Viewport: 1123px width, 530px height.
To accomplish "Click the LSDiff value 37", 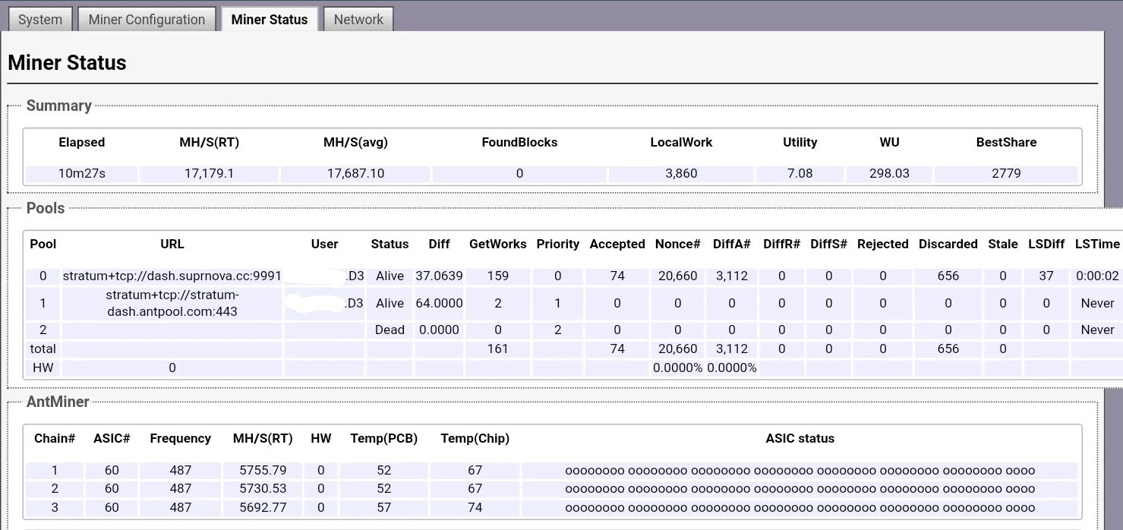I will pyautogui.click(x=1046, y=276).
